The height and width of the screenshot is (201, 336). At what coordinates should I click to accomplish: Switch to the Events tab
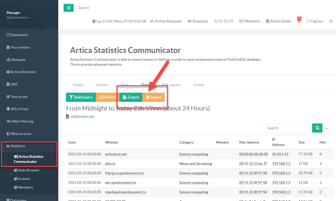coord(199,85)
